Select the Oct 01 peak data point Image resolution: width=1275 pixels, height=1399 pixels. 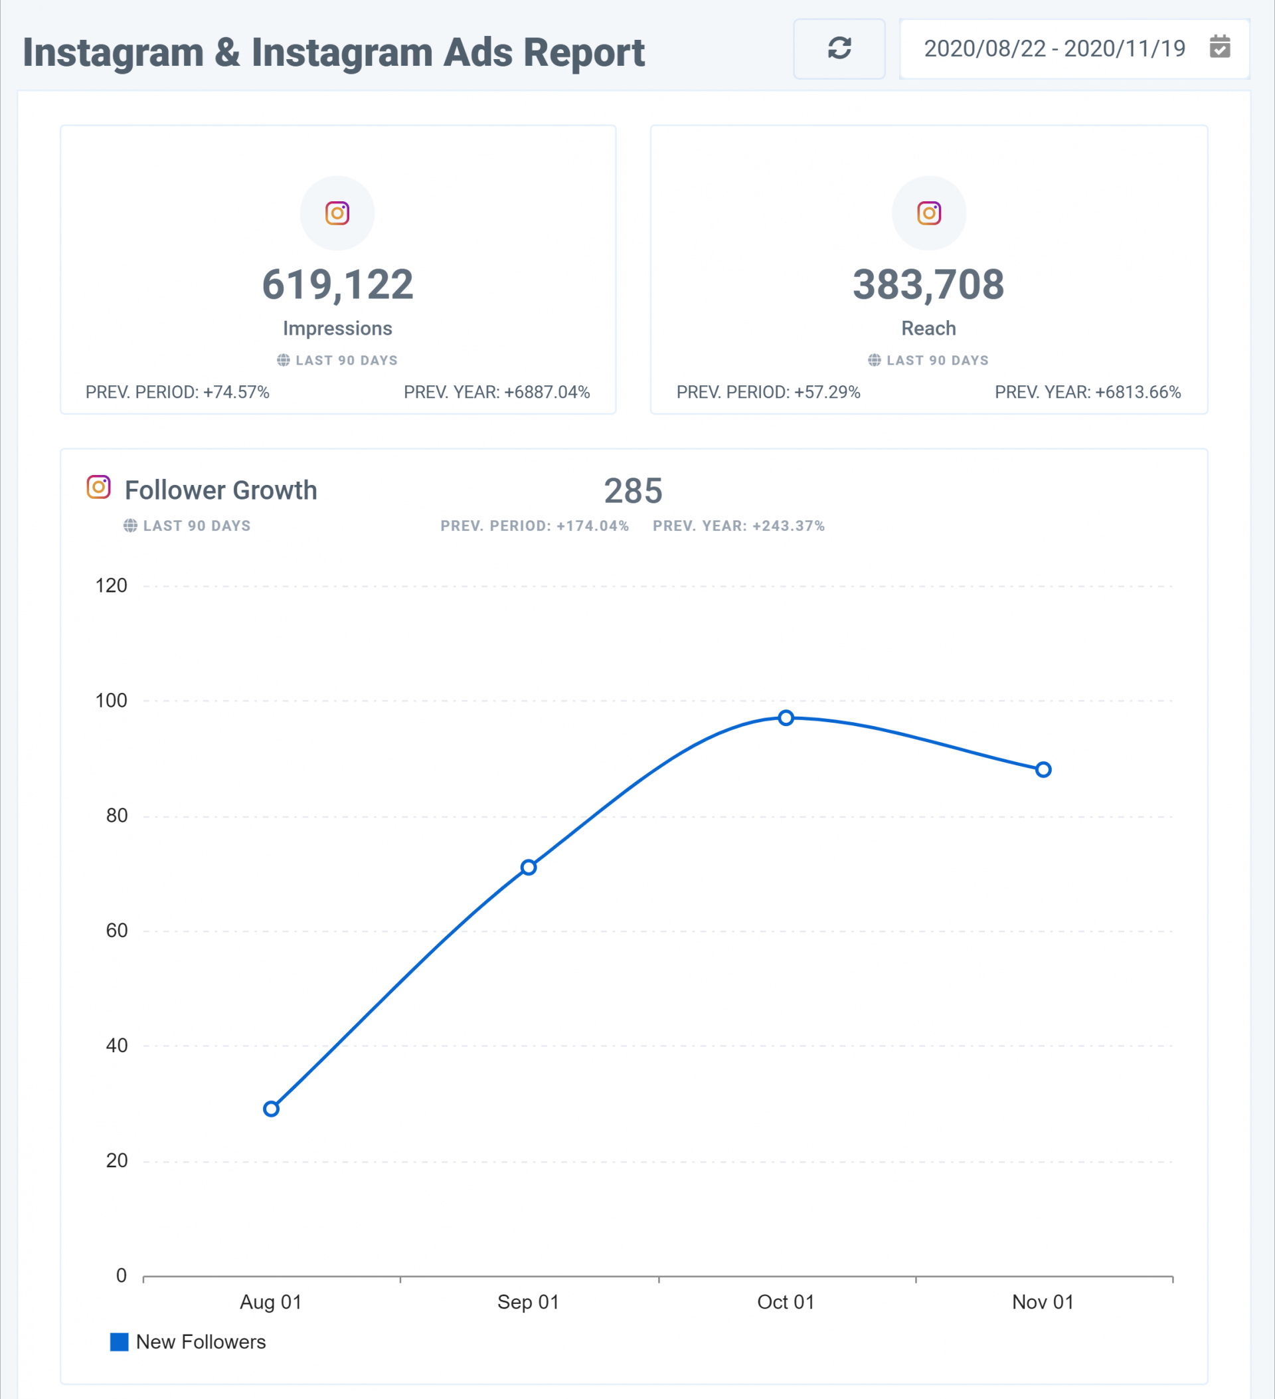coord(786,717)
